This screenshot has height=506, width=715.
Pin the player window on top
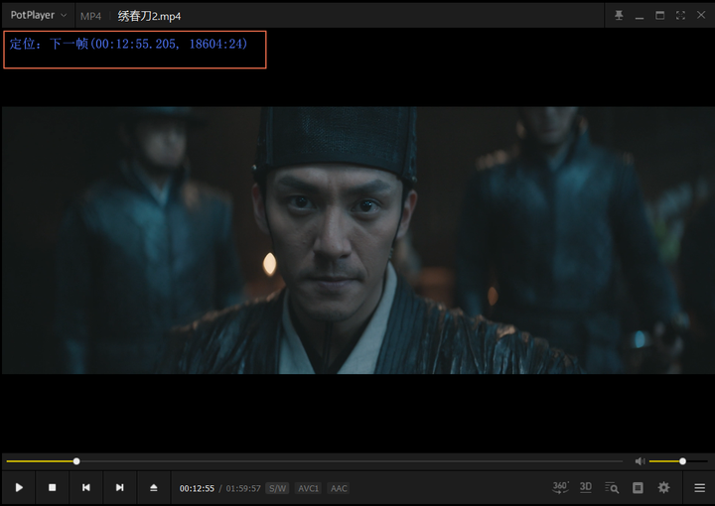pyautogui.click(x=619, y=16)
